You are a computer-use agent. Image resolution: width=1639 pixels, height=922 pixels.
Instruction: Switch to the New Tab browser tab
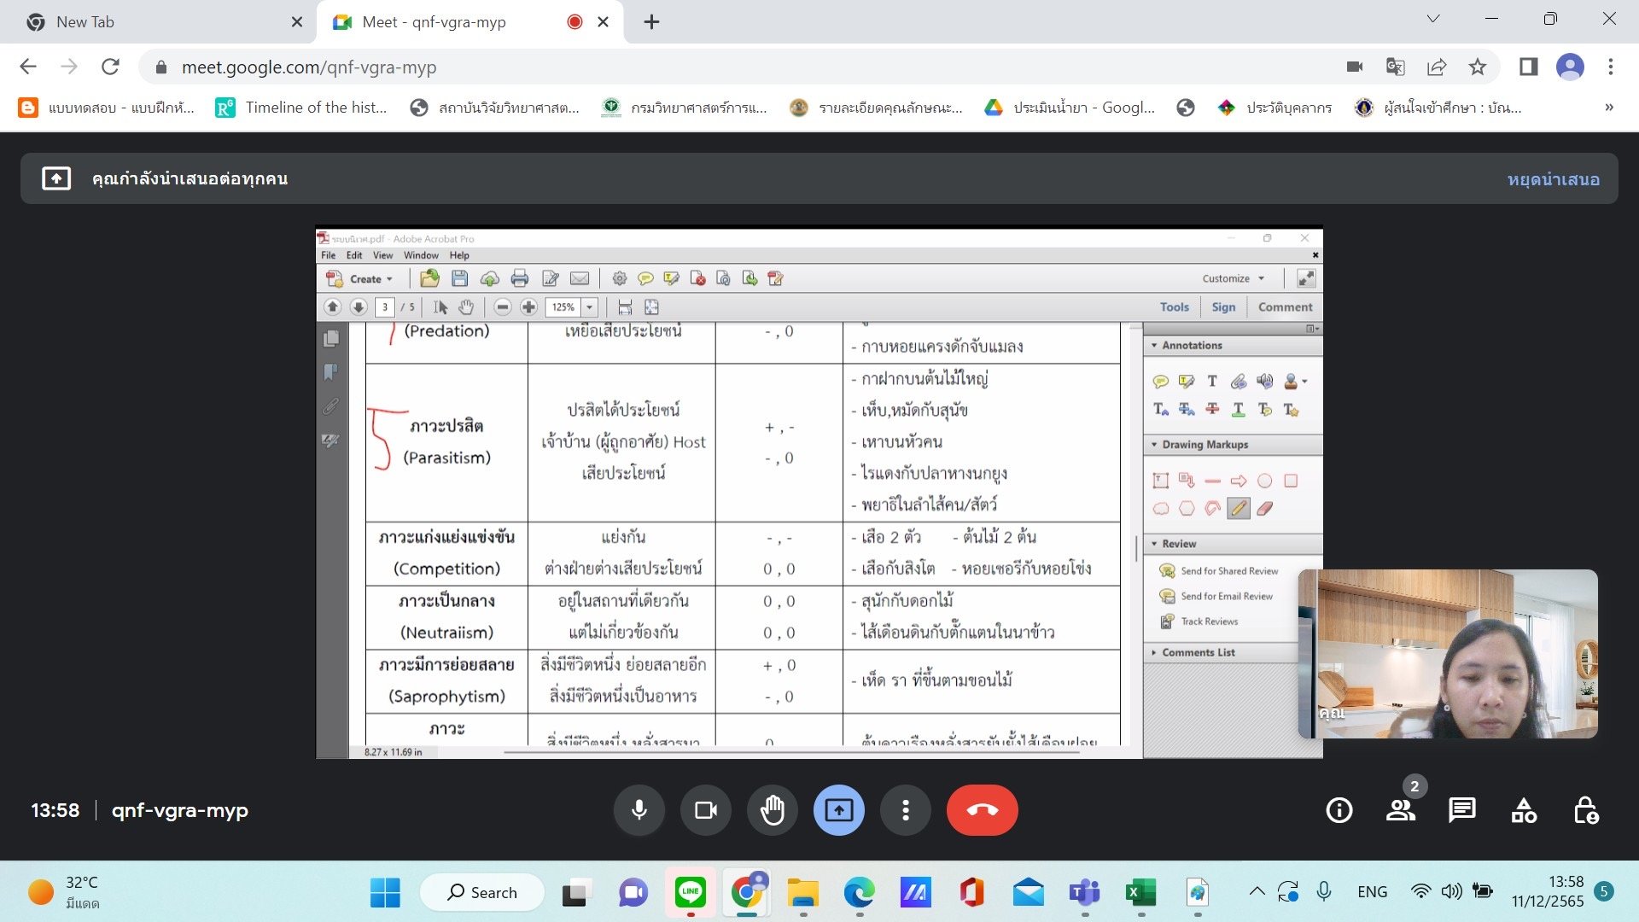(162, 22)
